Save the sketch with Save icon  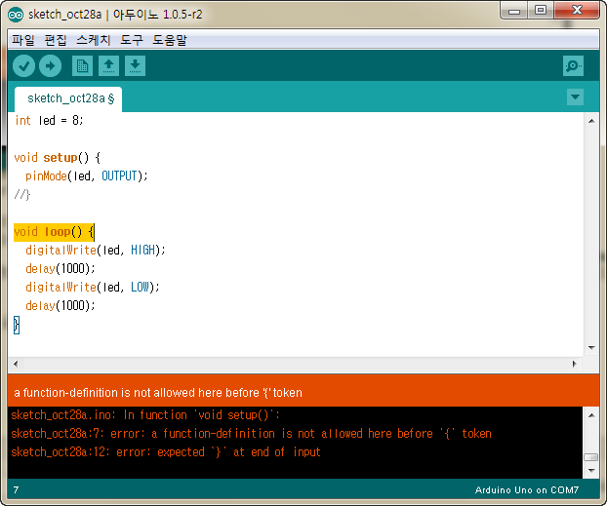coord(135,65)
